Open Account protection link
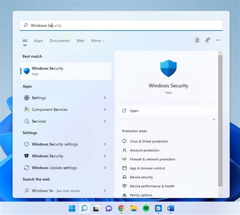Viewport: 240px width, 215px height. 144,150
